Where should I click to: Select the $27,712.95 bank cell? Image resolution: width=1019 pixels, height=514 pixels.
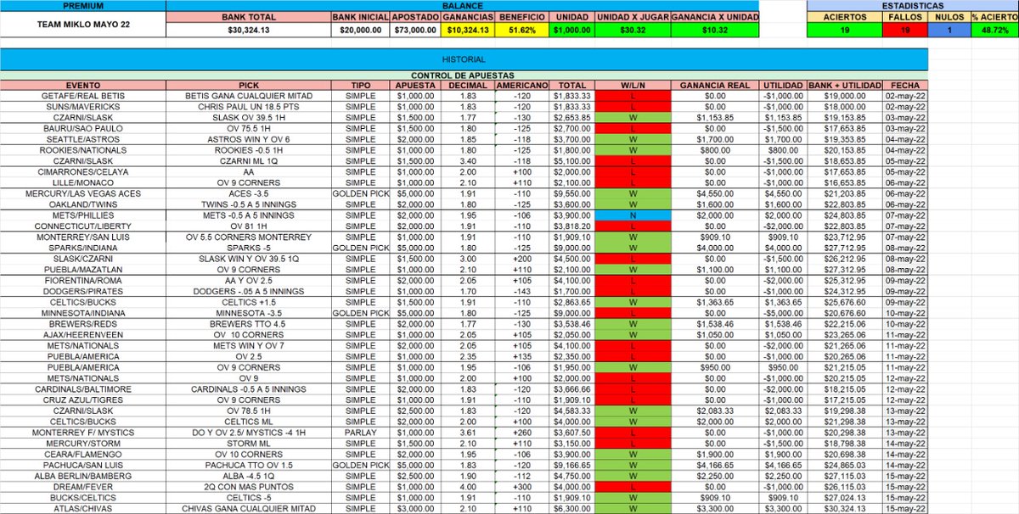(x=844, y=247)
